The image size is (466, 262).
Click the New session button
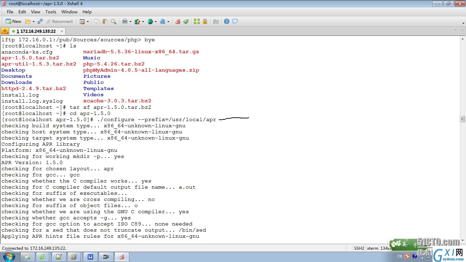coord(13,21)
